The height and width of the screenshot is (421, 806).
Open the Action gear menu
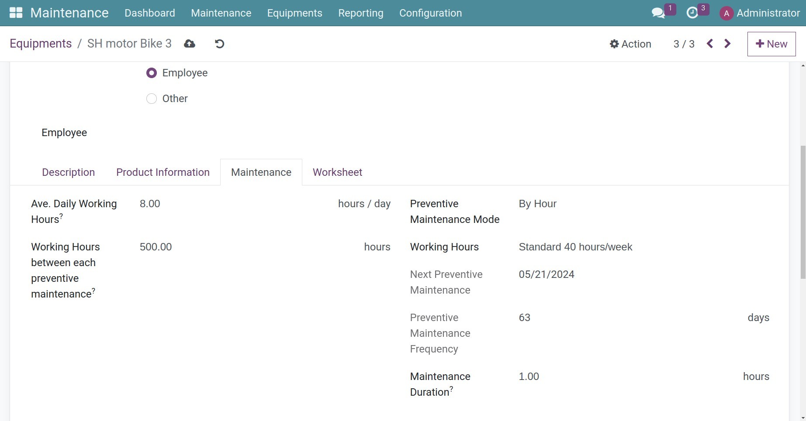630,44
